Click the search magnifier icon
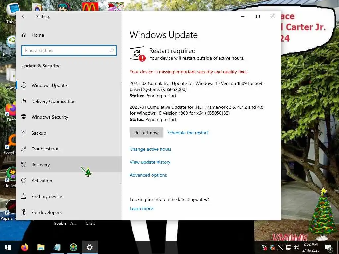Viewport: 339px width, 254px height. click(112, 51)
